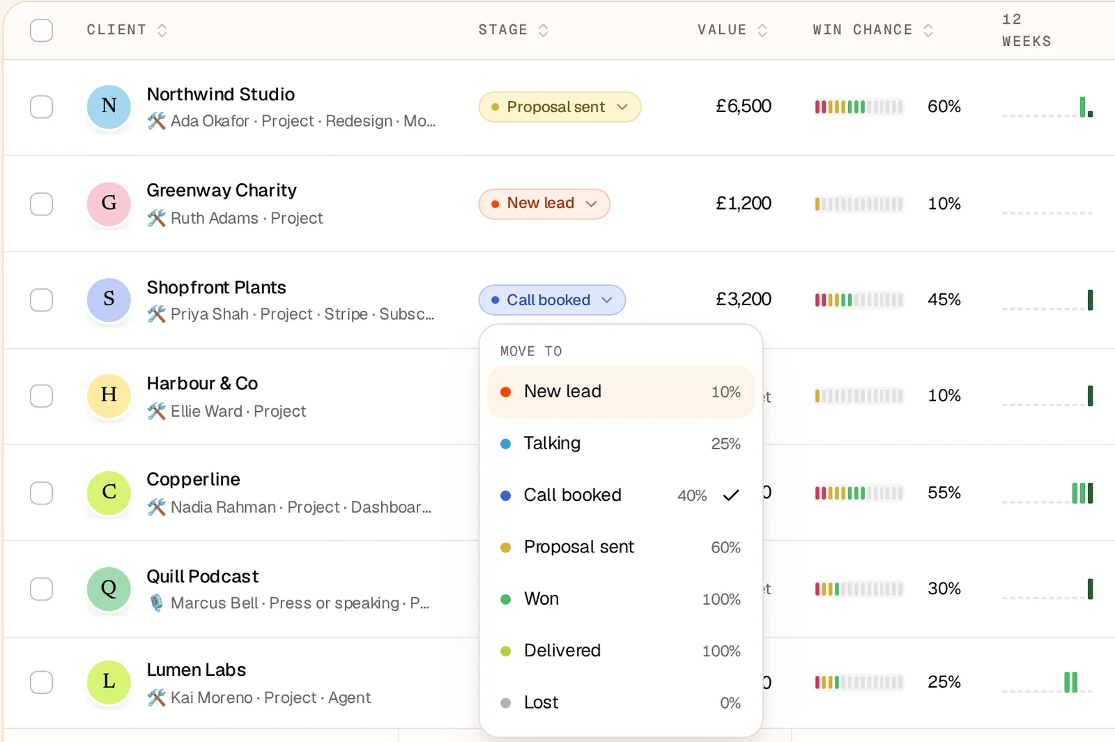The width and height of the screenshot is (1115, 742).
Task: Check the Lumen Labs row checkbox
Action: click(x=42, y=681)
